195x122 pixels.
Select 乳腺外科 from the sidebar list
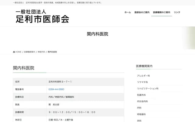141,95
